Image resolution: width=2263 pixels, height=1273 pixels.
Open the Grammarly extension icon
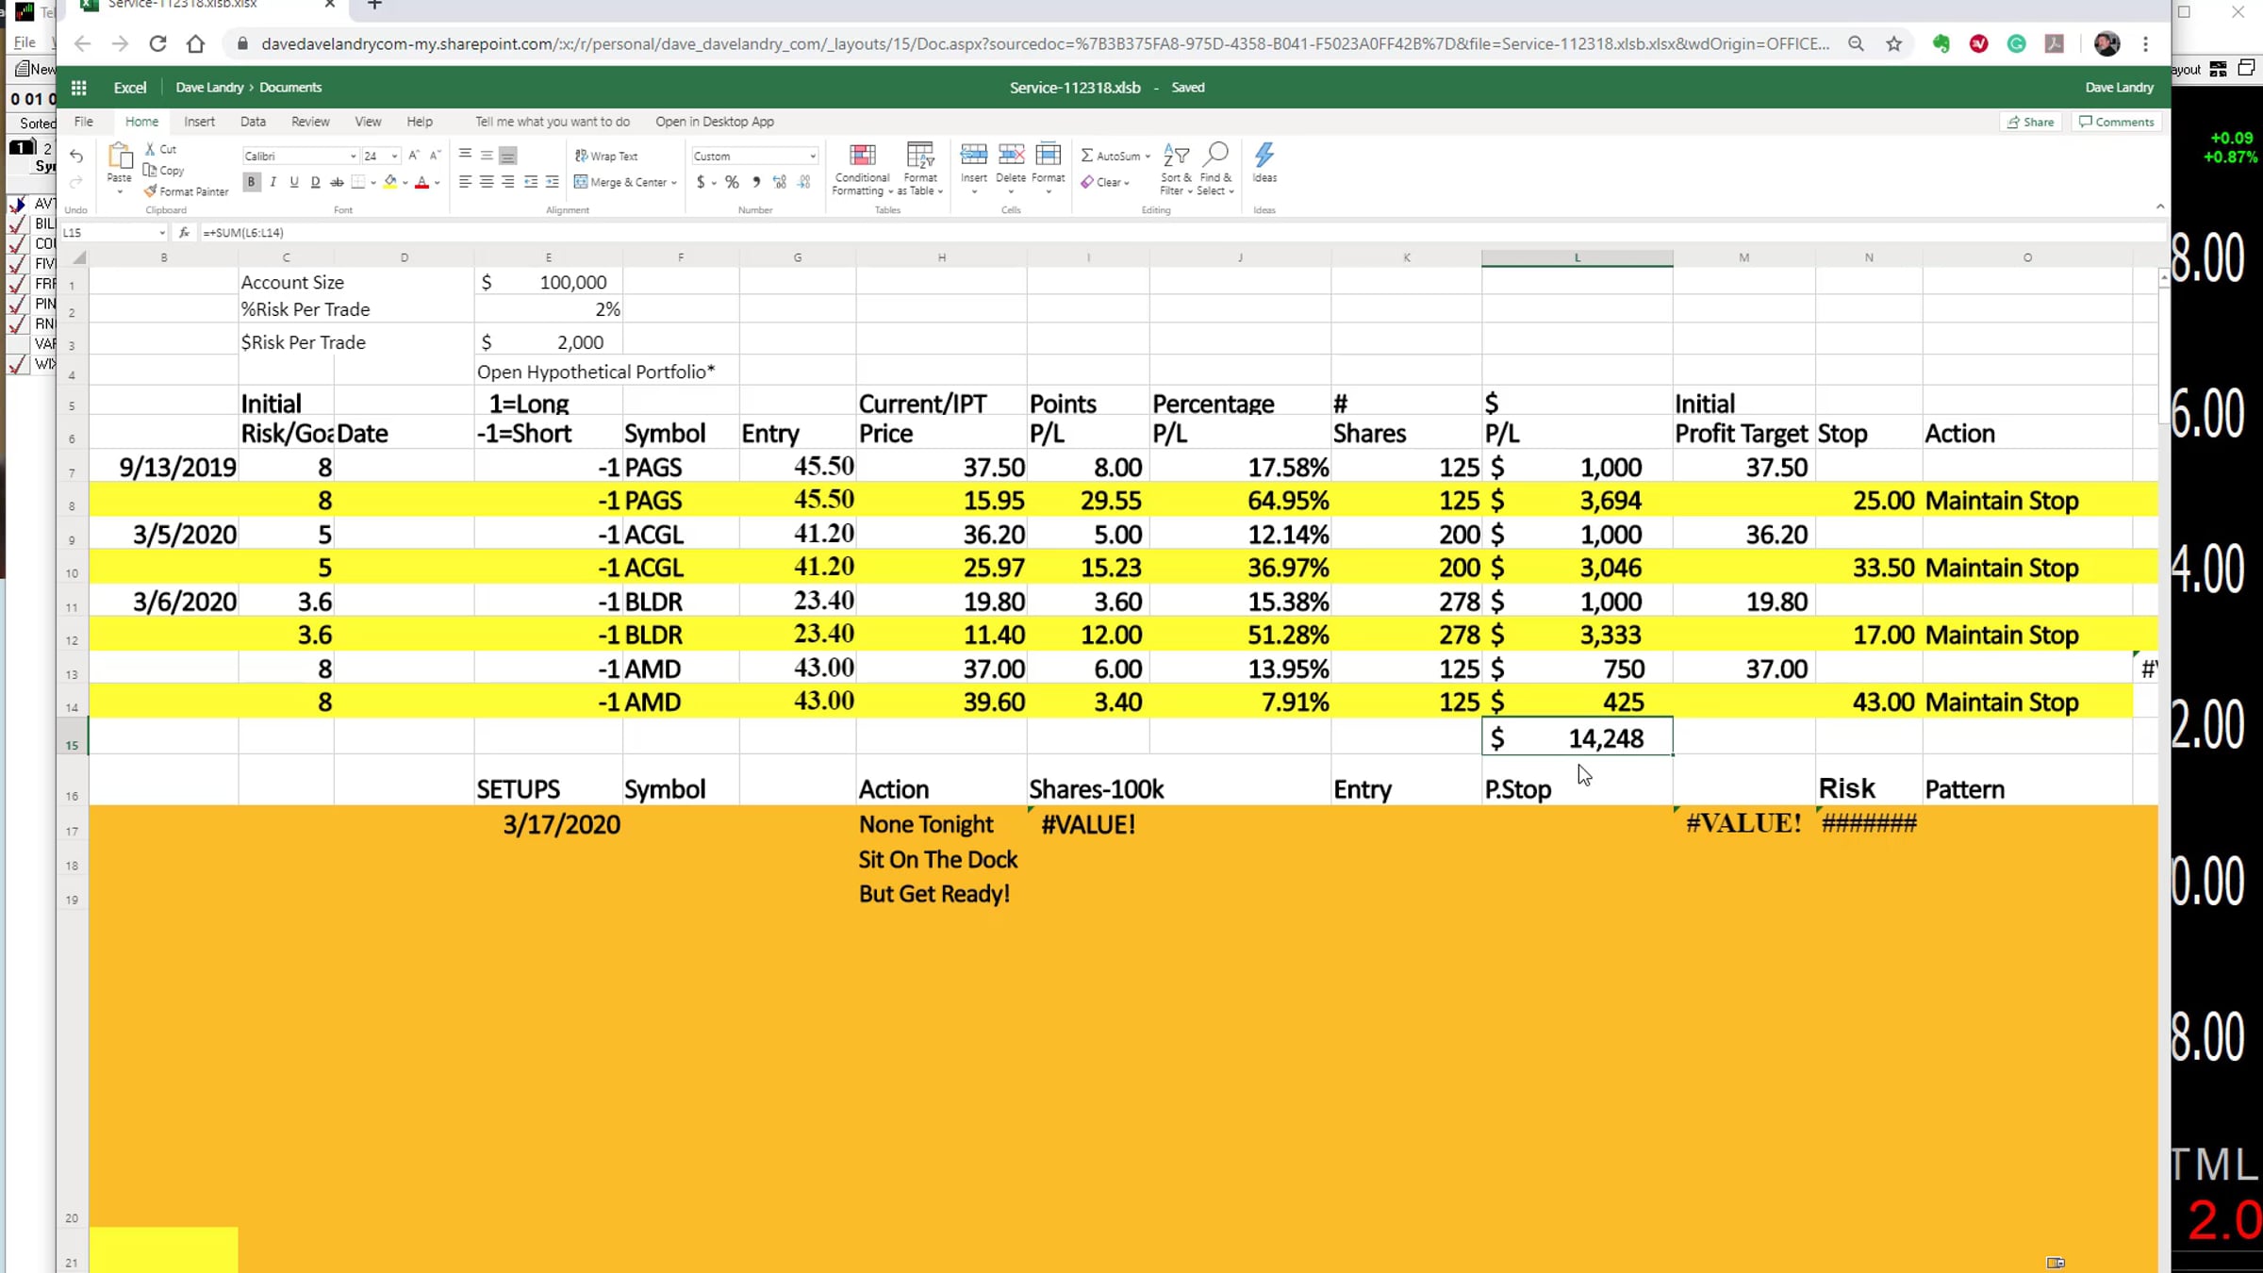click(x=2016, y=43)
